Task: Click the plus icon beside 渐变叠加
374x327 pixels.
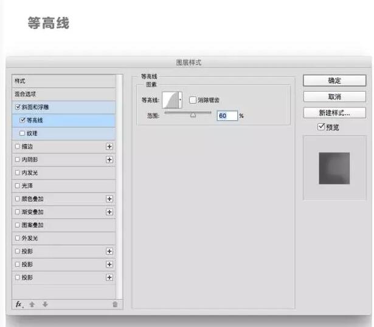Action: (109, 212)
